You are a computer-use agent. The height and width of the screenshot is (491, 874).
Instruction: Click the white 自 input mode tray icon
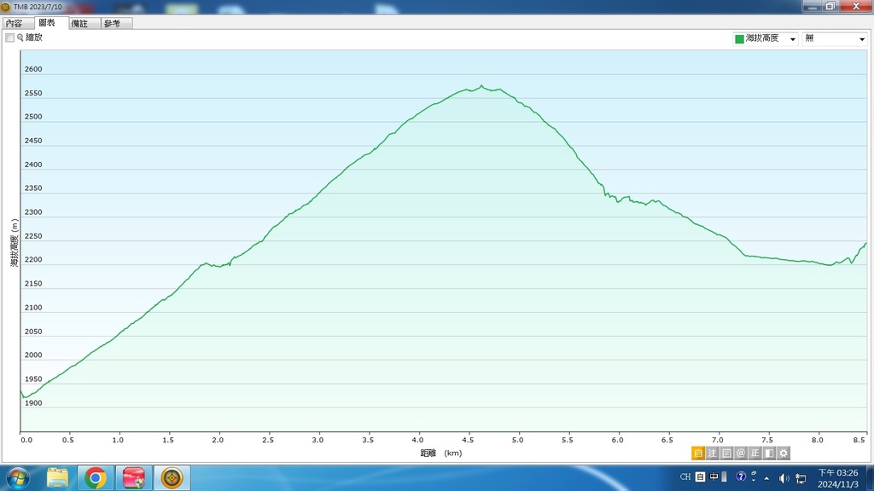coord(700,477)
